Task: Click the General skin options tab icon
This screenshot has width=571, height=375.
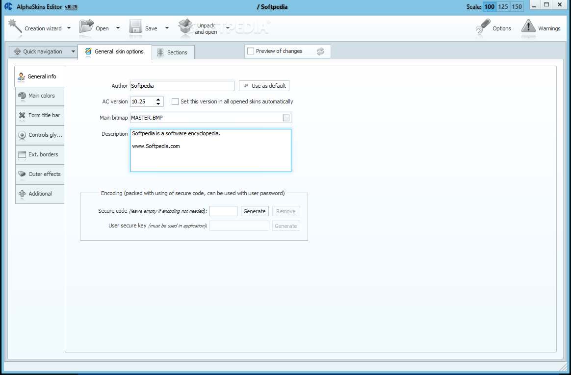Action: pyautogui.click(x=88, y=51)
